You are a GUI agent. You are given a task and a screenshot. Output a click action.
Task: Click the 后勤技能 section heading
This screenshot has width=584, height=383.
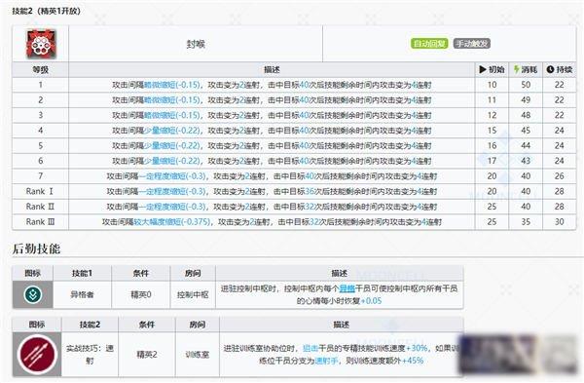pos(36,249)
